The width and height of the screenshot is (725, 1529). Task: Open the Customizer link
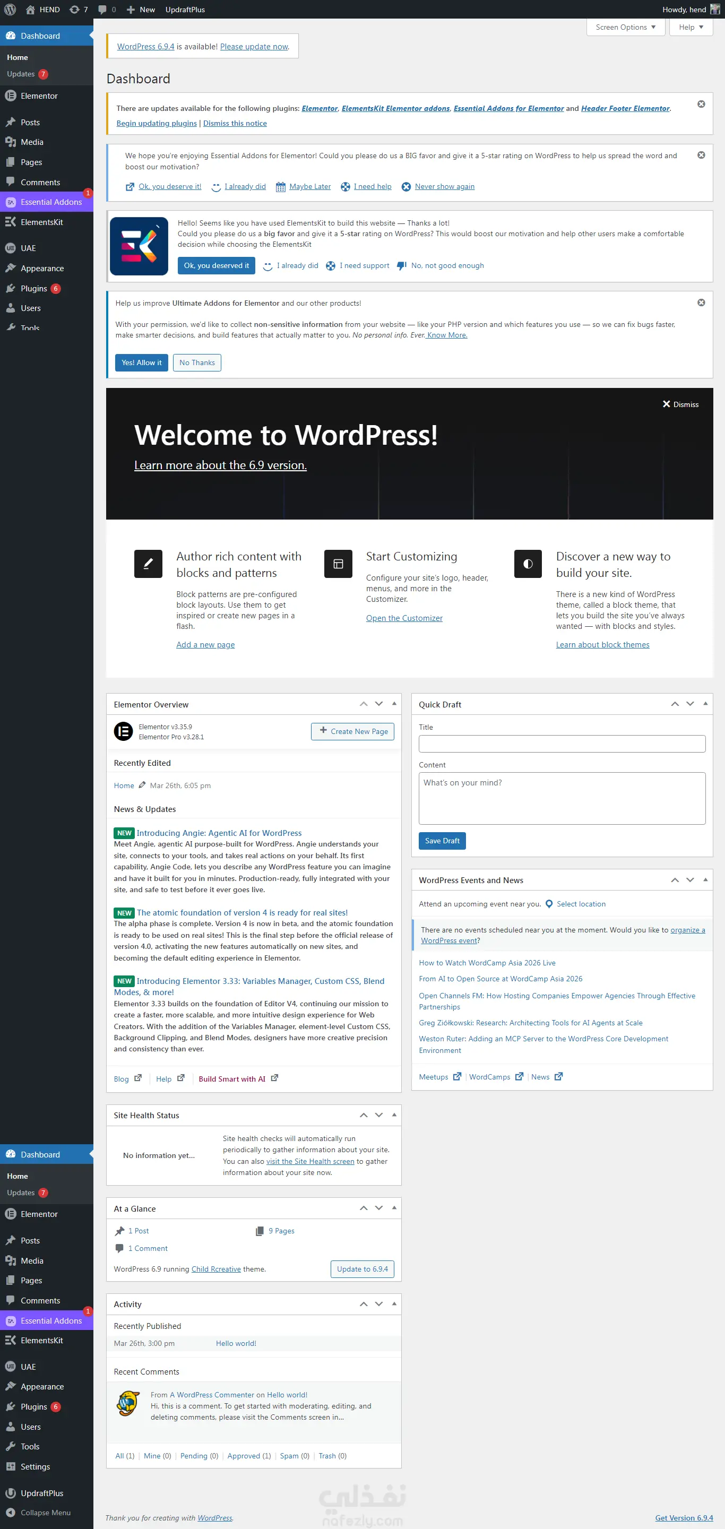point(404,618)
